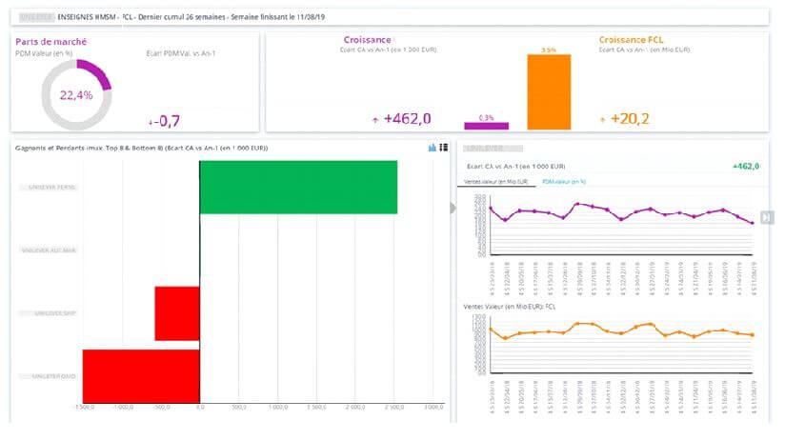Click the orange +20,2 FCL growth value
The image size is (785, 440).
630,119
